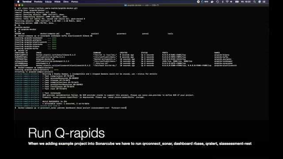This screenshot has width=283, height=159.
Task: Click the screen recording status icon
Action: [198, 2]
